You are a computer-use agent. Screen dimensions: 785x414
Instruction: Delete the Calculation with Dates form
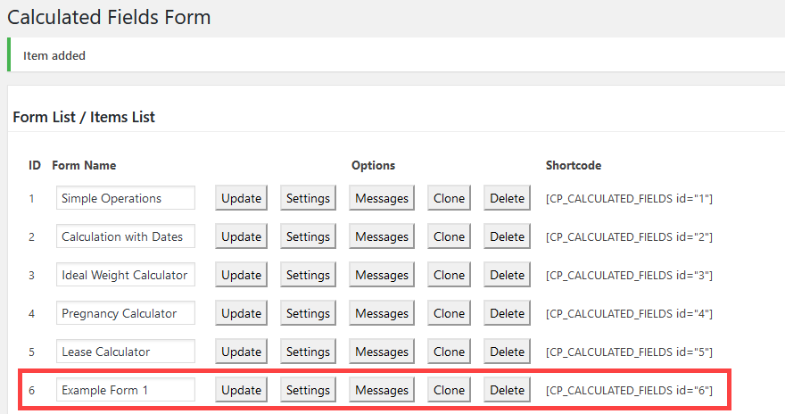click(507, 236)
